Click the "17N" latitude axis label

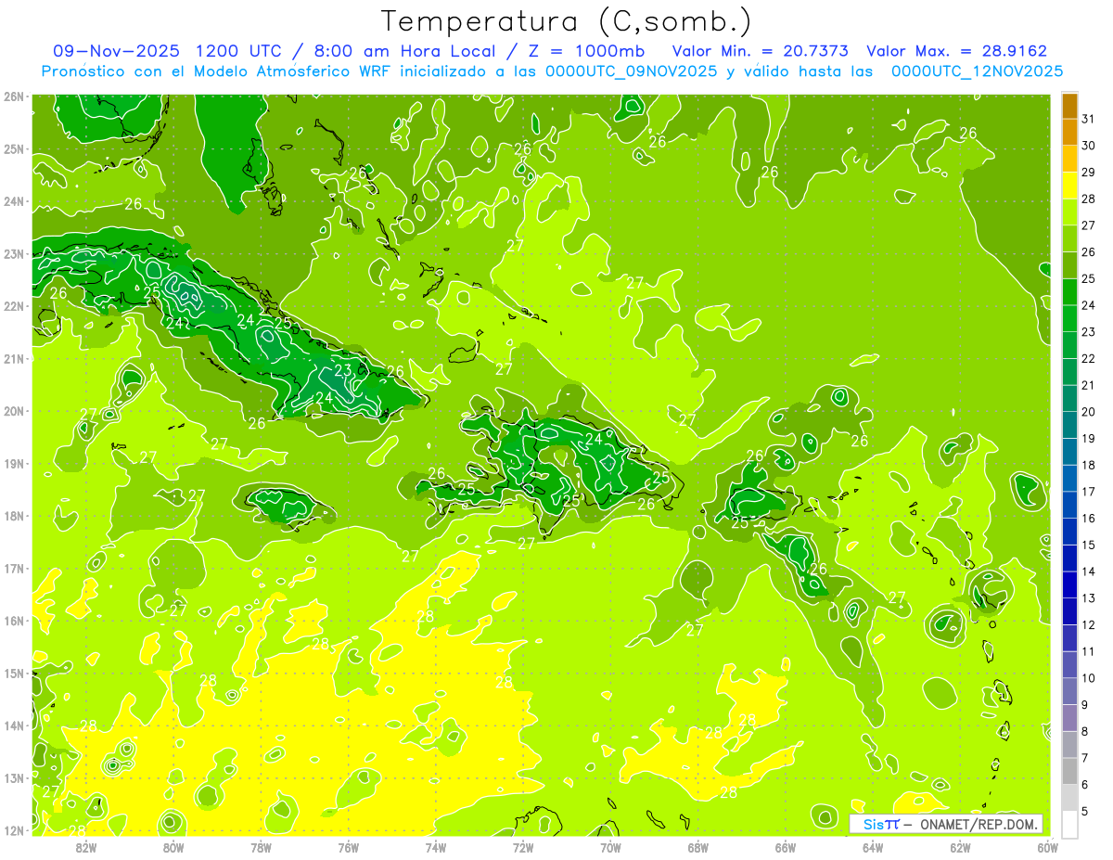[x=15, y=569]
